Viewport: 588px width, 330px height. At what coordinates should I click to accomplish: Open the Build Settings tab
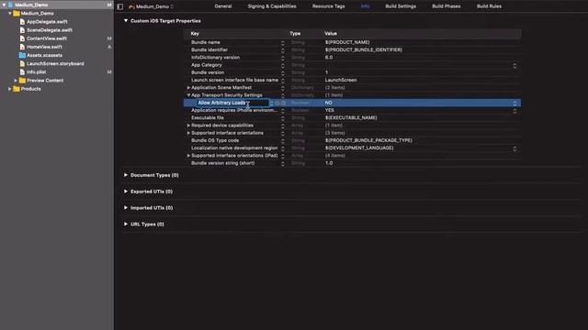click(x=401, y=6)
